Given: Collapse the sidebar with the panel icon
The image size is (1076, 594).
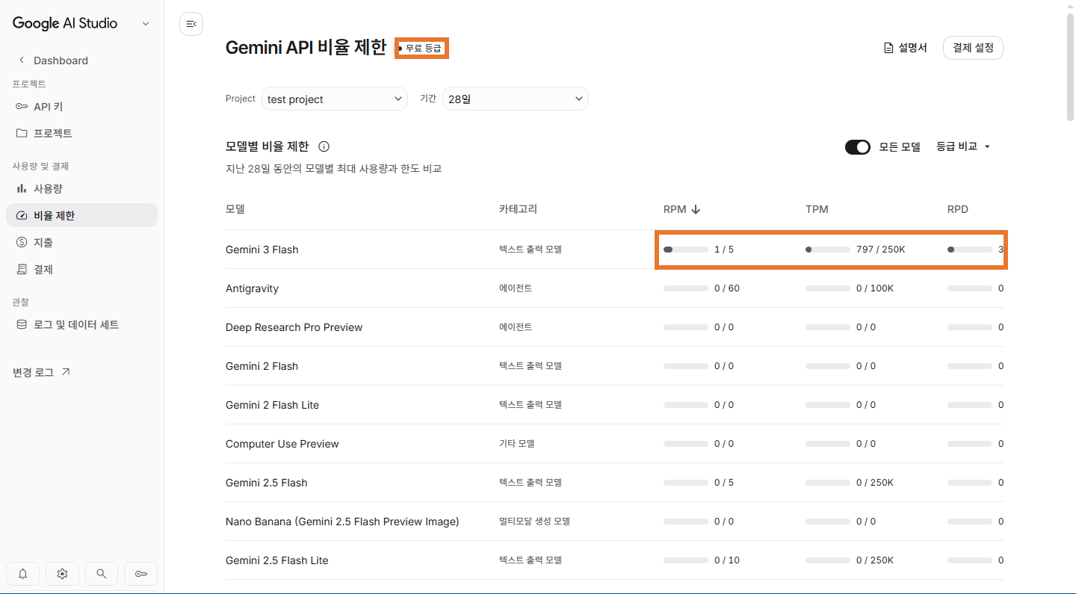Looking at the screenshot, I should pyautogui.click(x=191, y=24).
